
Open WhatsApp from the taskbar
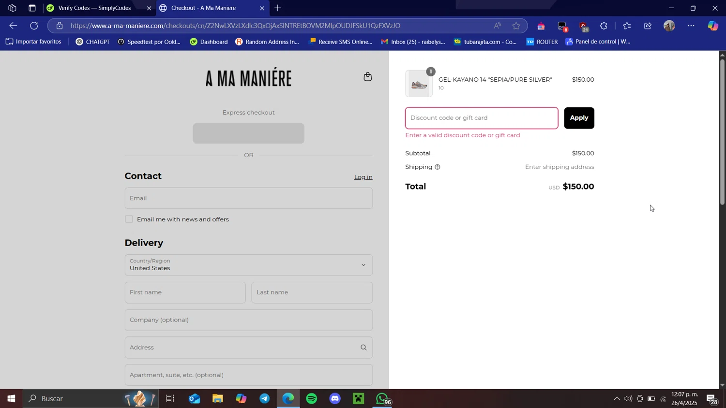click(382, 399)
